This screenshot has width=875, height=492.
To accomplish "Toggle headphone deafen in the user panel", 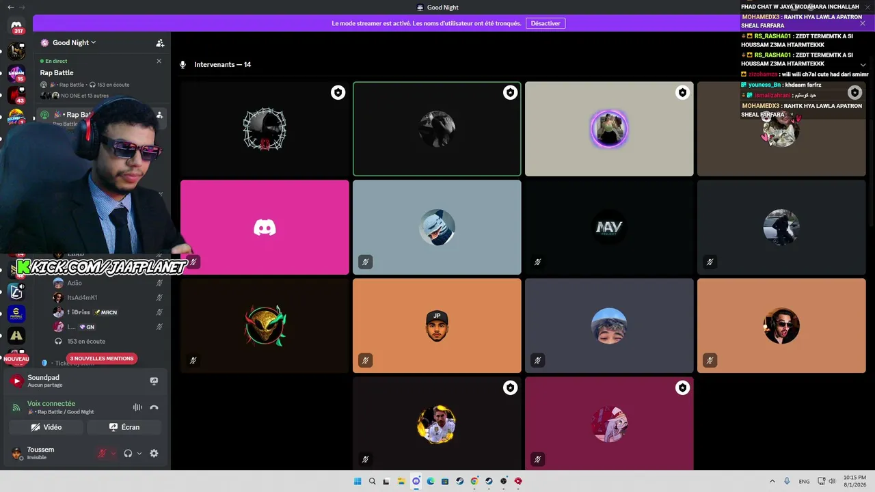I will [x=128, y=453].
